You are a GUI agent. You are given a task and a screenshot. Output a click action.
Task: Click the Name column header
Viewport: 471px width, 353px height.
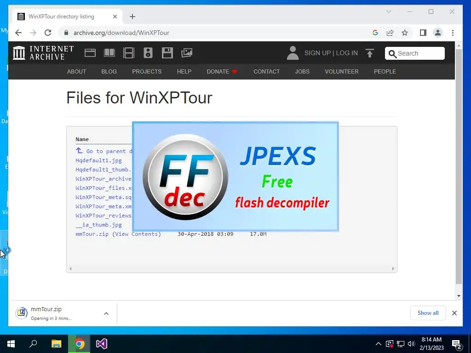[x=82, y=139]
